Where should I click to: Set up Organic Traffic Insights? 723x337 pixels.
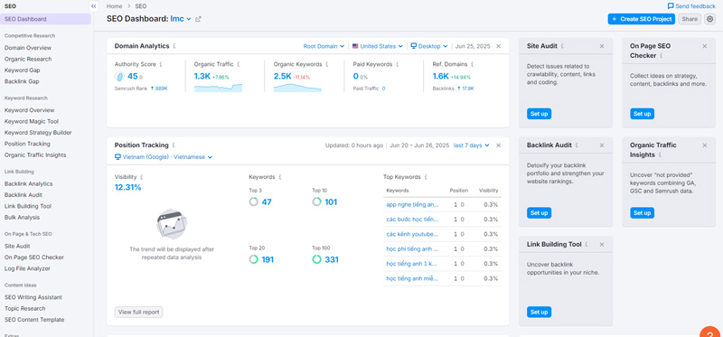(642, 213)
